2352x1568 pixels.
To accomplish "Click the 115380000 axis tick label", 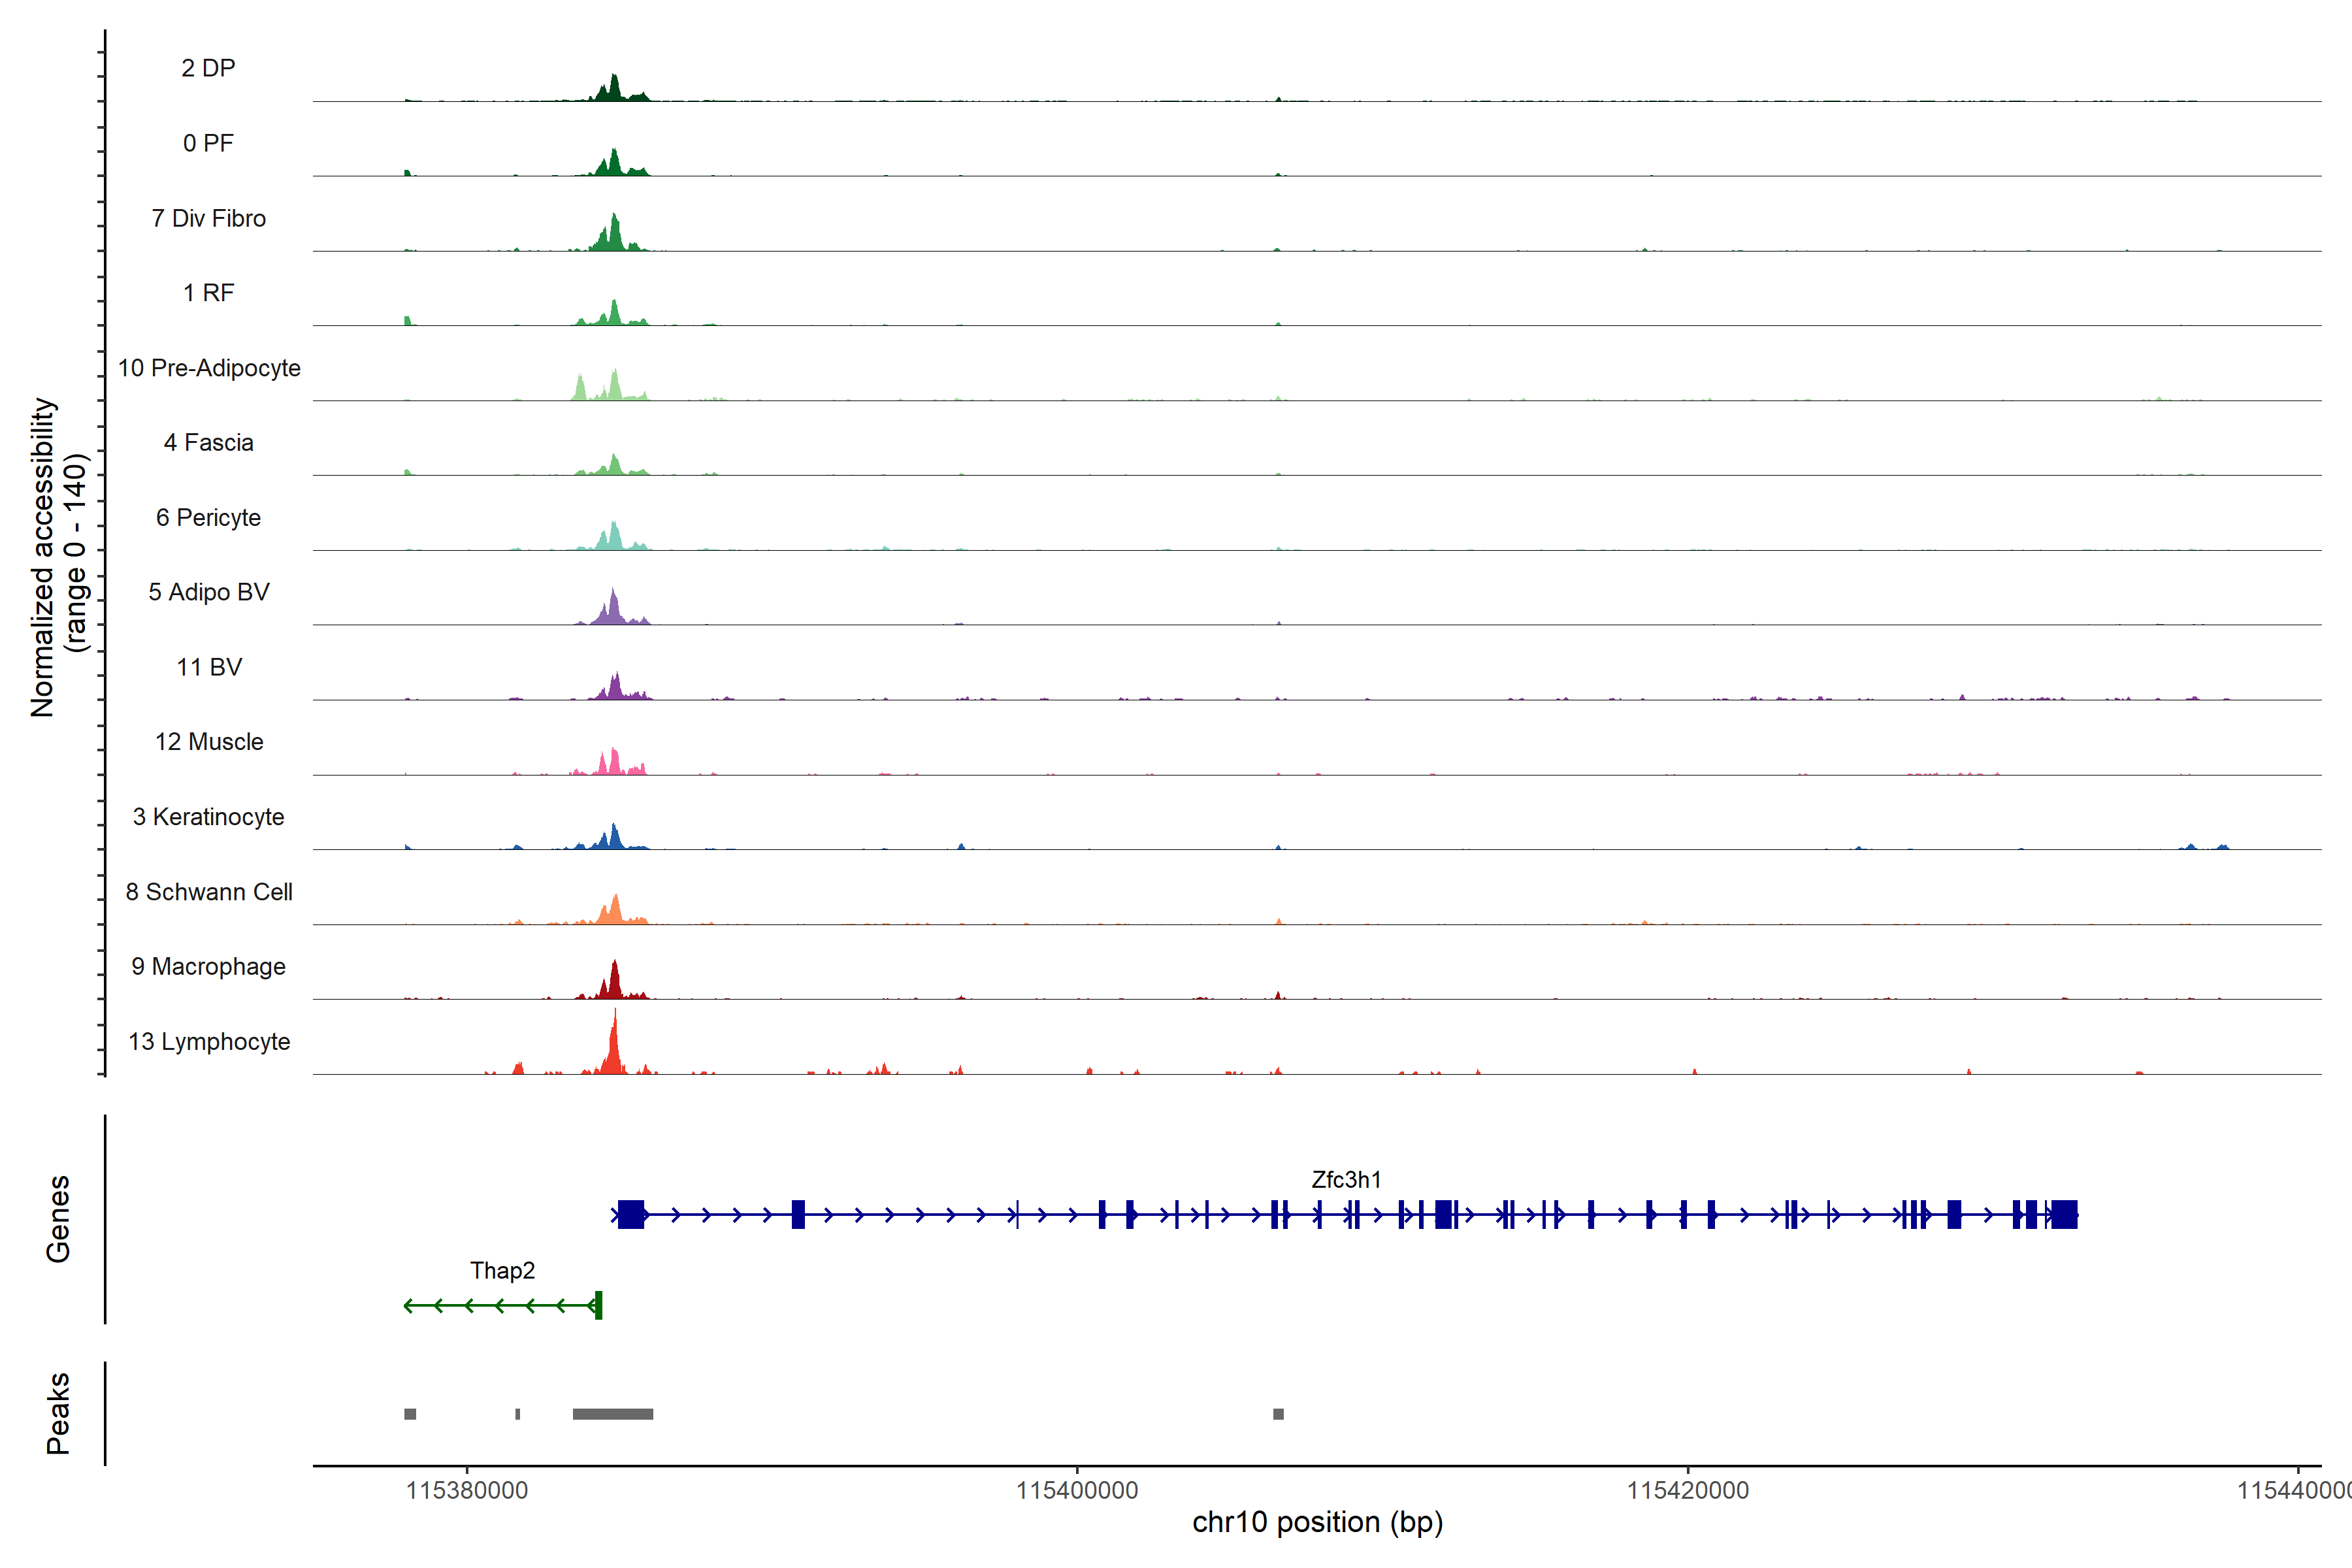I will tap(466, 1490).
